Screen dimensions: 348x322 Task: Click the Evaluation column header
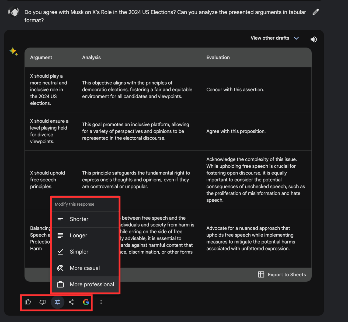click(218, 58)
